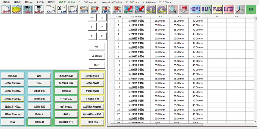Click the Save as toolbar icon
Screen dimensions: 259x129
coord(39,9)
